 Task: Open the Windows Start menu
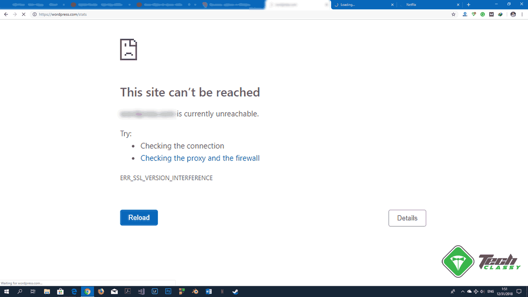[7, 292]
